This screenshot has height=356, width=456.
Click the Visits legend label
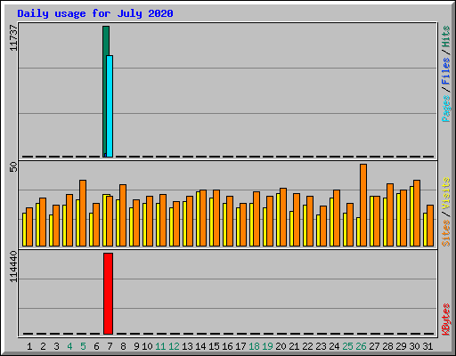click(x=446, y=194)
